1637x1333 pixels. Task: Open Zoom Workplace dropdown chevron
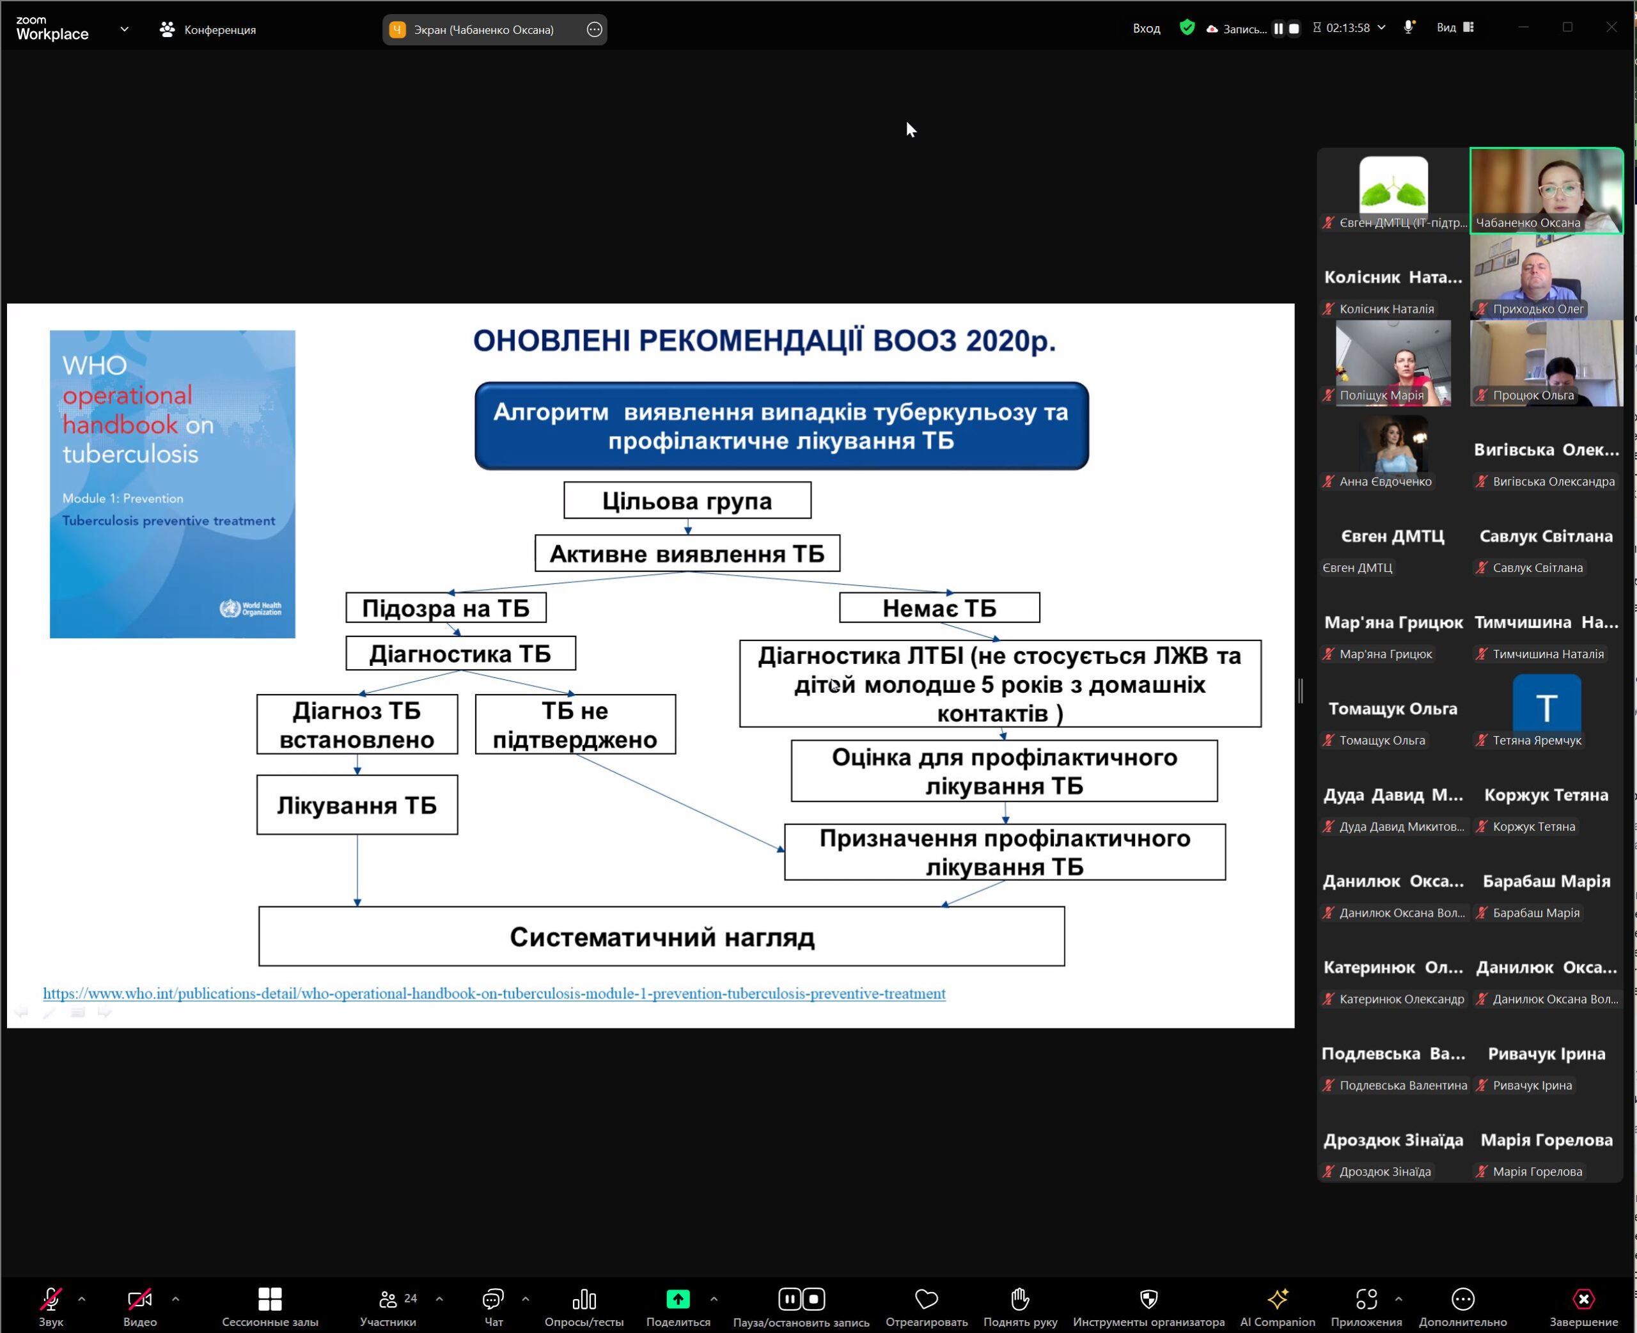124,29
